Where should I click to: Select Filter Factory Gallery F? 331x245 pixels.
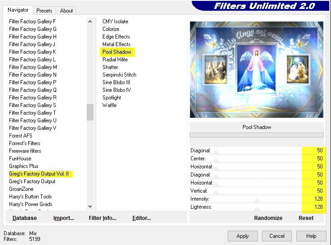pyautogui.click(x=32, y=21)
